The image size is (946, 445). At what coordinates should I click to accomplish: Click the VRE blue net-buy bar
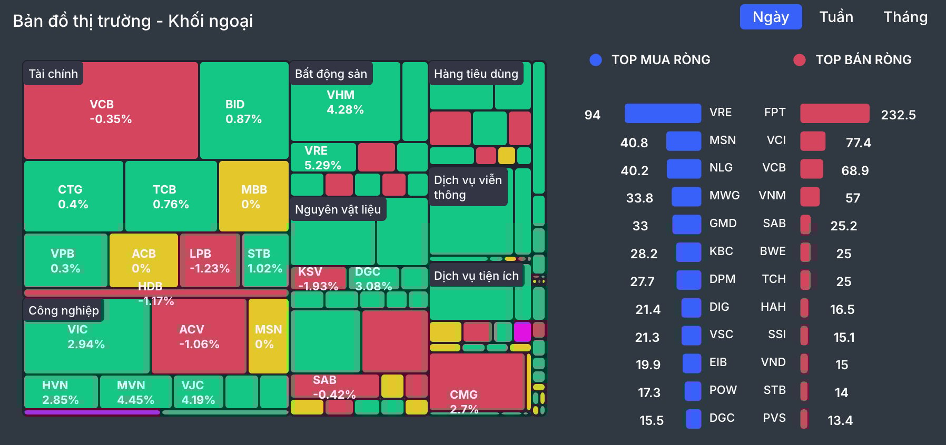663,113
